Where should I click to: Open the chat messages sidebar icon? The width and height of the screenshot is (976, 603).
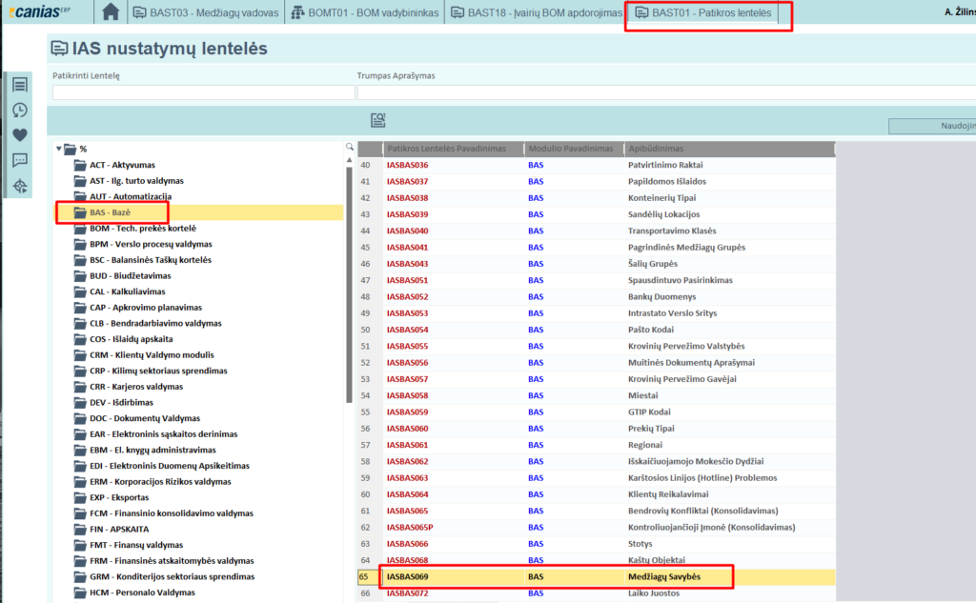coord(20,160)
